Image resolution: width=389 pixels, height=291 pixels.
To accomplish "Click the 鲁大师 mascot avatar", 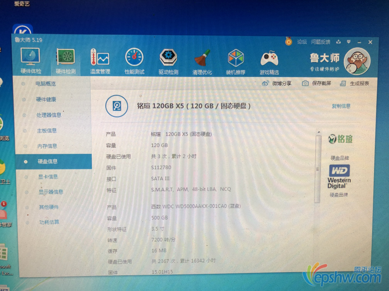I will pyautogui.click(x=357, y=61).
